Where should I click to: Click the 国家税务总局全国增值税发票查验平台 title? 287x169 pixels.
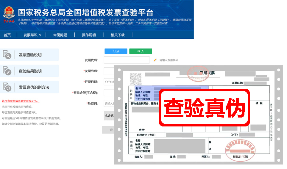(85, 12)
